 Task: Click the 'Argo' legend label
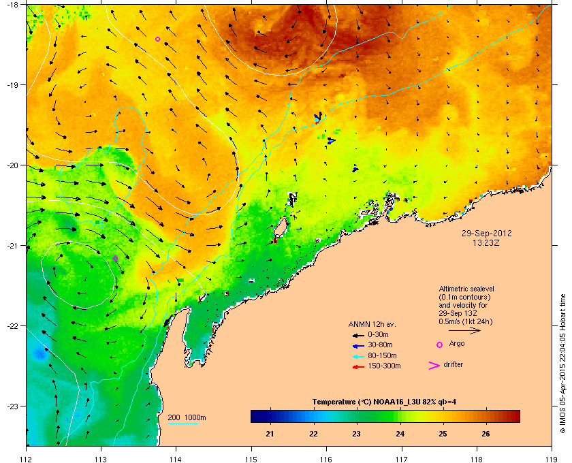457,344
